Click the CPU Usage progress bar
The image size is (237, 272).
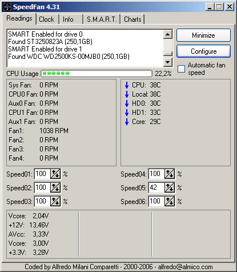[x=97, y=74]
